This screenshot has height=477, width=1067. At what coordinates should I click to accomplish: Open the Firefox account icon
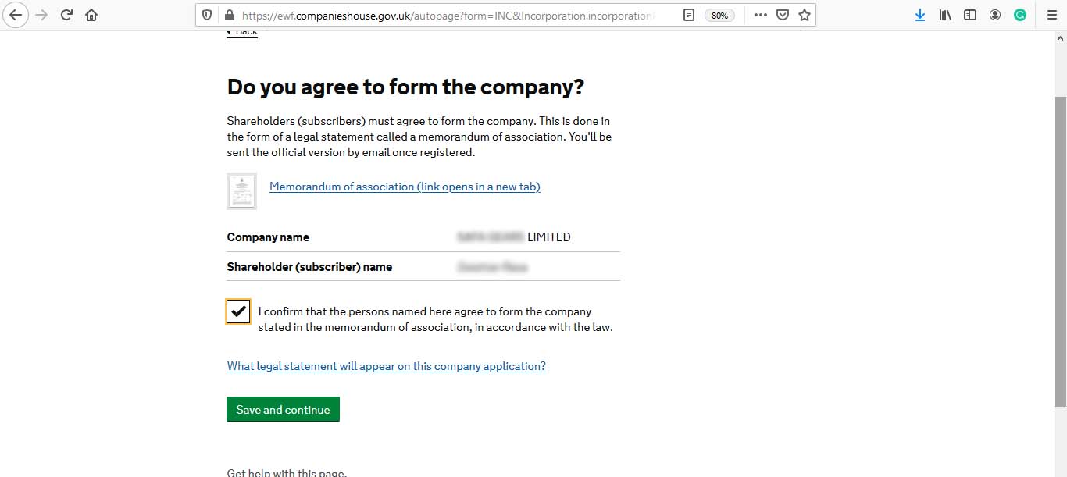click(x=995, y=15)
